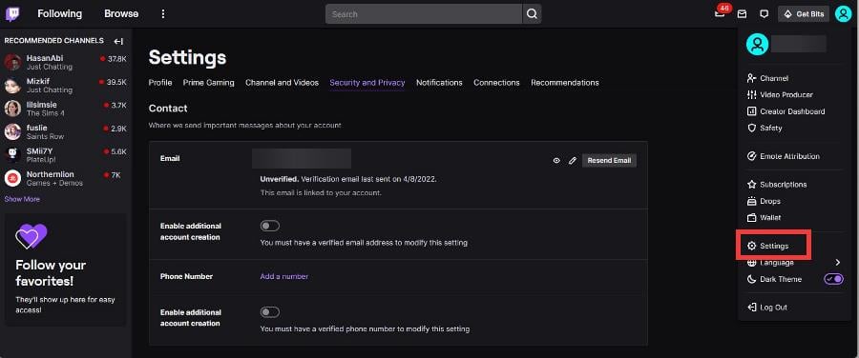The height and width of the screenshot is (358, 859).
Task: Click the Twitch logo home icon
Action: [12, 13]
